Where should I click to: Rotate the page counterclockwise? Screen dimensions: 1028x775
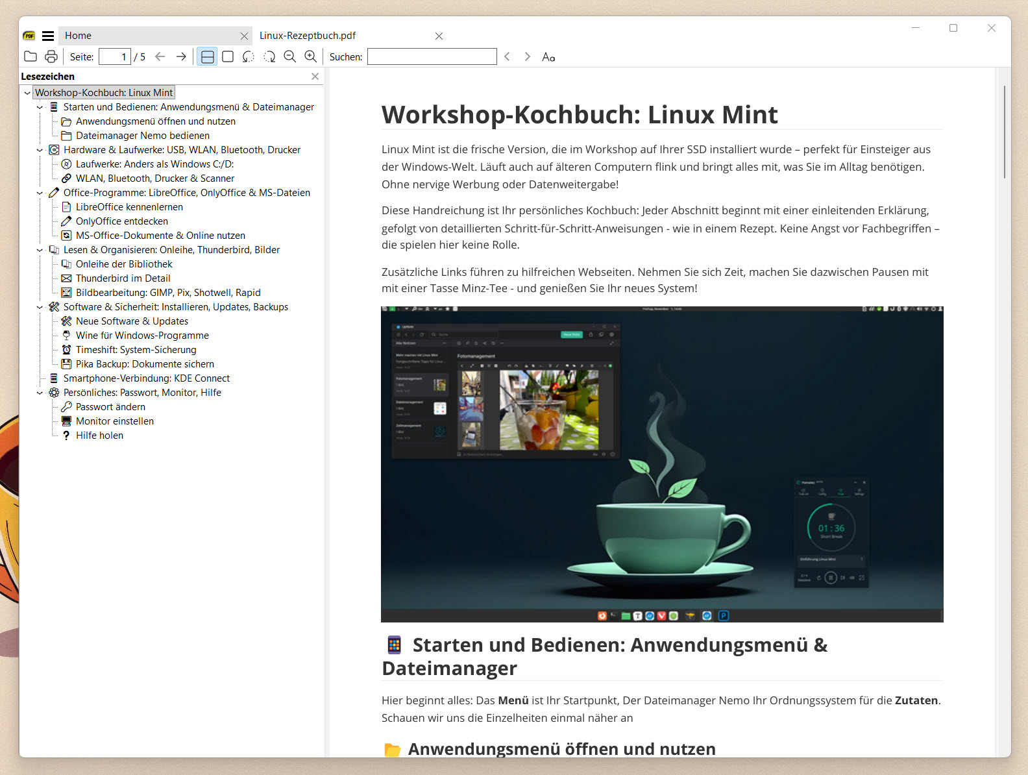coord(249,56)
